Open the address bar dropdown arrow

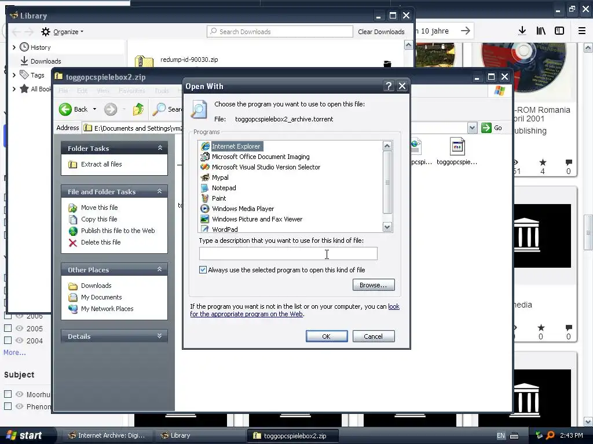472,128
